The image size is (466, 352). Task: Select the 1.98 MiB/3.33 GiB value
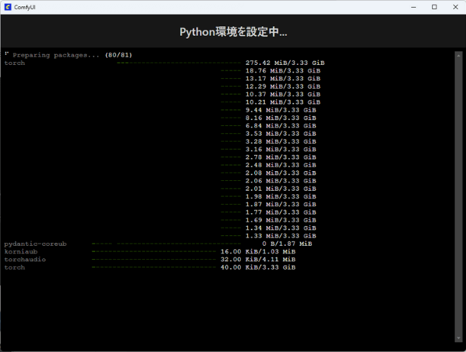pos(281,196)
